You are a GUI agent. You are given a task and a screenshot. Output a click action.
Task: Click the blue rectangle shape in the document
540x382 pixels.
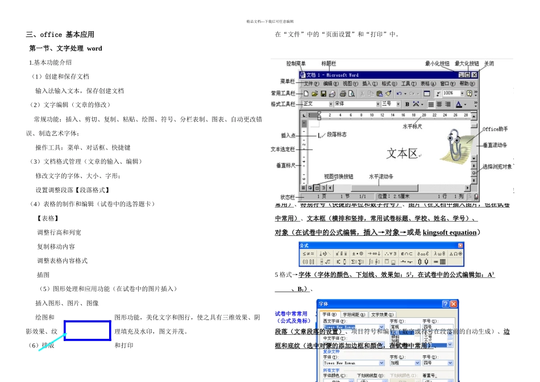[88, 331]
